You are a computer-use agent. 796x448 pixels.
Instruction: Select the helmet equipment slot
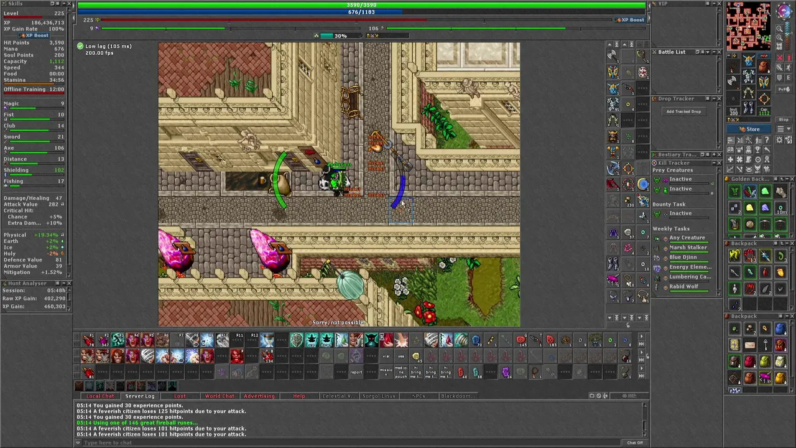(x=749, y=60)
